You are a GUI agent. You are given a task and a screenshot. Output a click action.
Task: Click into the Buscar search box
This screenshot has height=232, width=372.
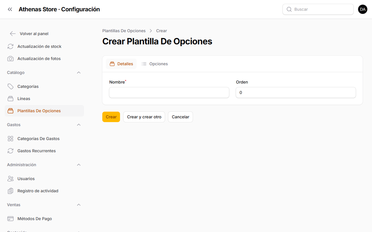pos(318,9)
